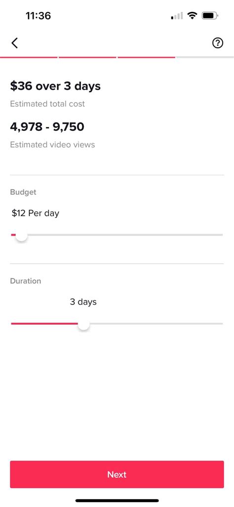Image resolution: width=234 pixels, height=507 pixels.
Task: Click left start of Duration slider track
Action: [13, 324]
